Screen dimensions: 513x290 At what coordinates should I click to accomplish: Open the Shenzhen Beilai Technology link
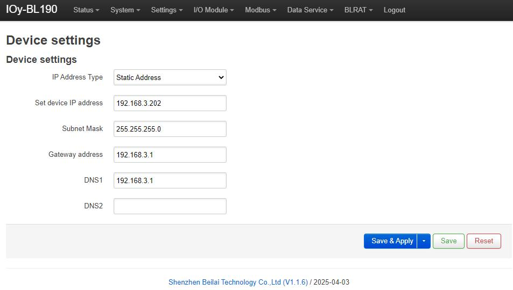click(x=238, y=282)
